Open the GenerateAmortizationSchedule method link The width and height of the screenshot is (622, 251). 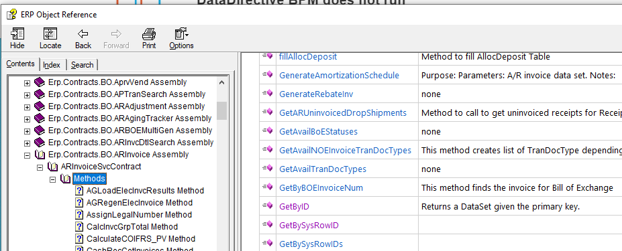pos(339,75)
